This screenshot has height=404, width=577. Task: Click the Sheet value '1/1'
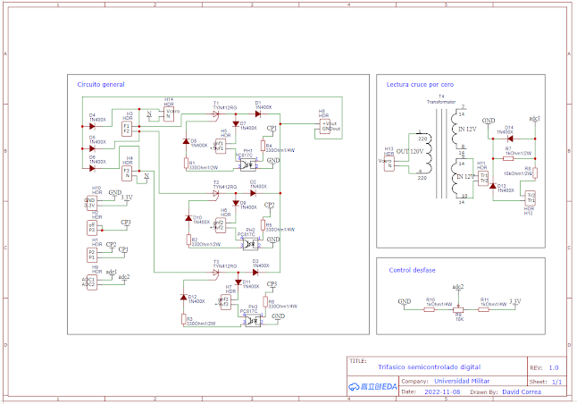pyautogui.click(x=556, y=382)
